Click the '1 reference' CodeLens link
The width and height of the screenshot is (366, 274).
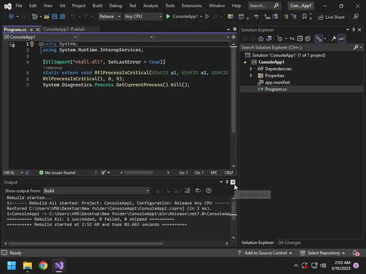(53, 68)
